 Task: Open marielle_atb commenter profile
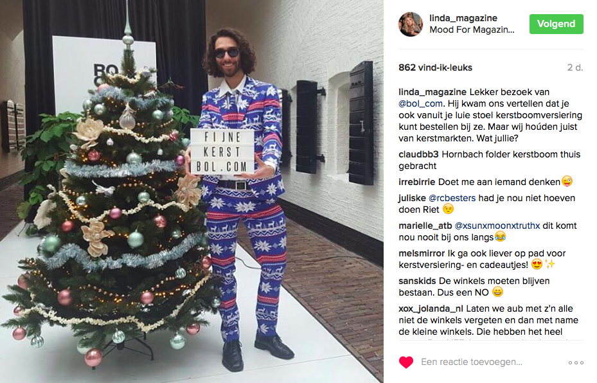pos(425,226)
